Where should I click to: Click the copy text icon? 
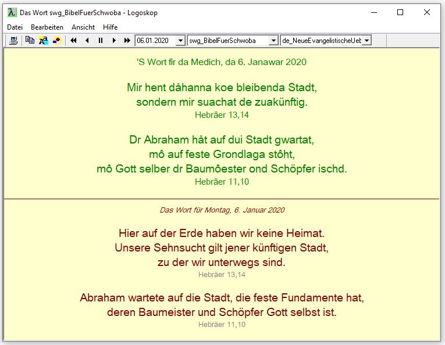click(x=30, y=40)
